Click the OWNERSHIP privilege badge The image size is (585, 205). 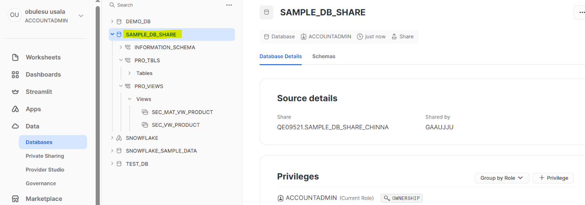point(402,198)
